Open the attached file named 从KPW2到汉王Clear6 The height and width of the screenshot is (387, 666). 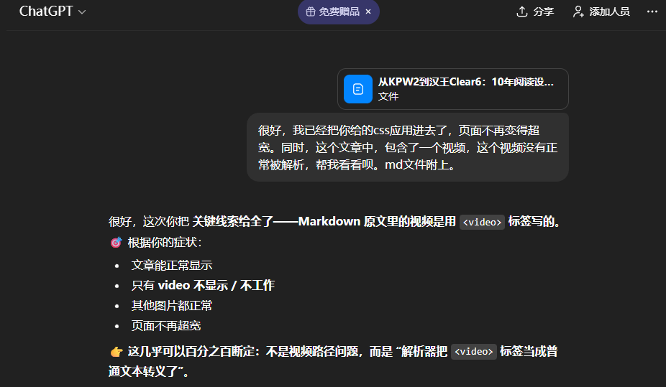(x=466, y=82)
